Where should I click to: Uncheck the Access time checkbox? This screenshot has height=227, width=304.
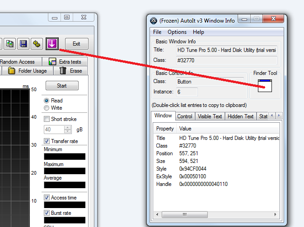pyautogui.click(x=47, y=198)
